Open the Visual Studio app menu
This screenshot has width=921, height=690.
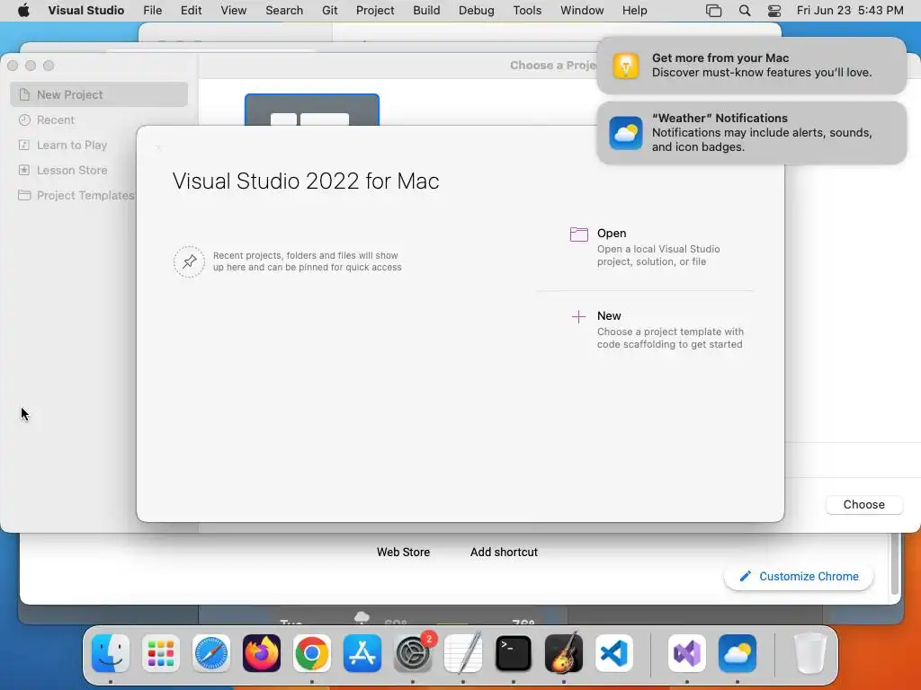tap(85, 11)
